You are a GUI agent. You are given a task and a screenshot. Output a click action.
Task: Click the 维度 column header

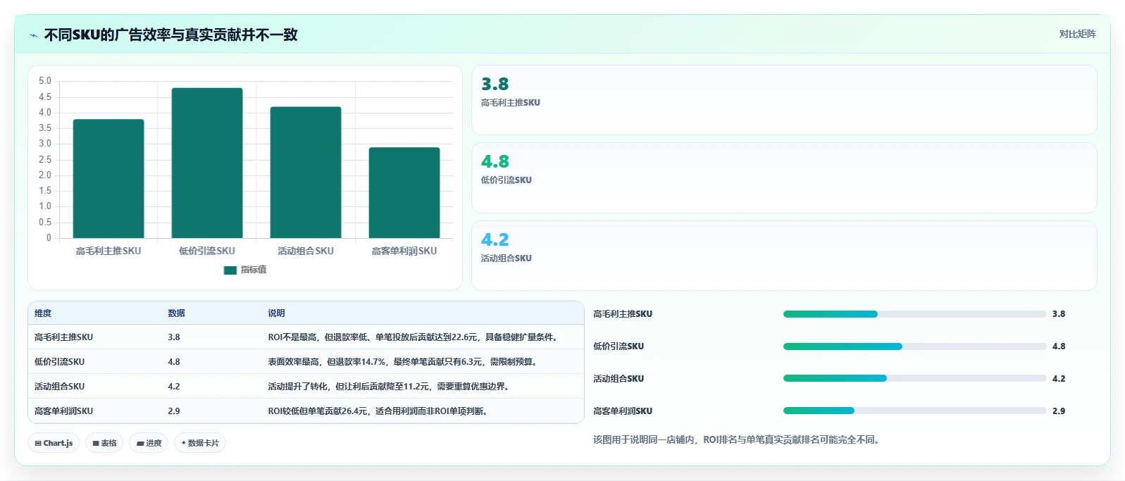43,313
